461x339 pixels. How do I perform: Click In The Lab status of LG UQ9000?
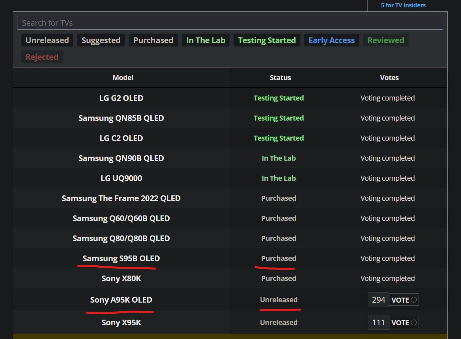[279, 178]
